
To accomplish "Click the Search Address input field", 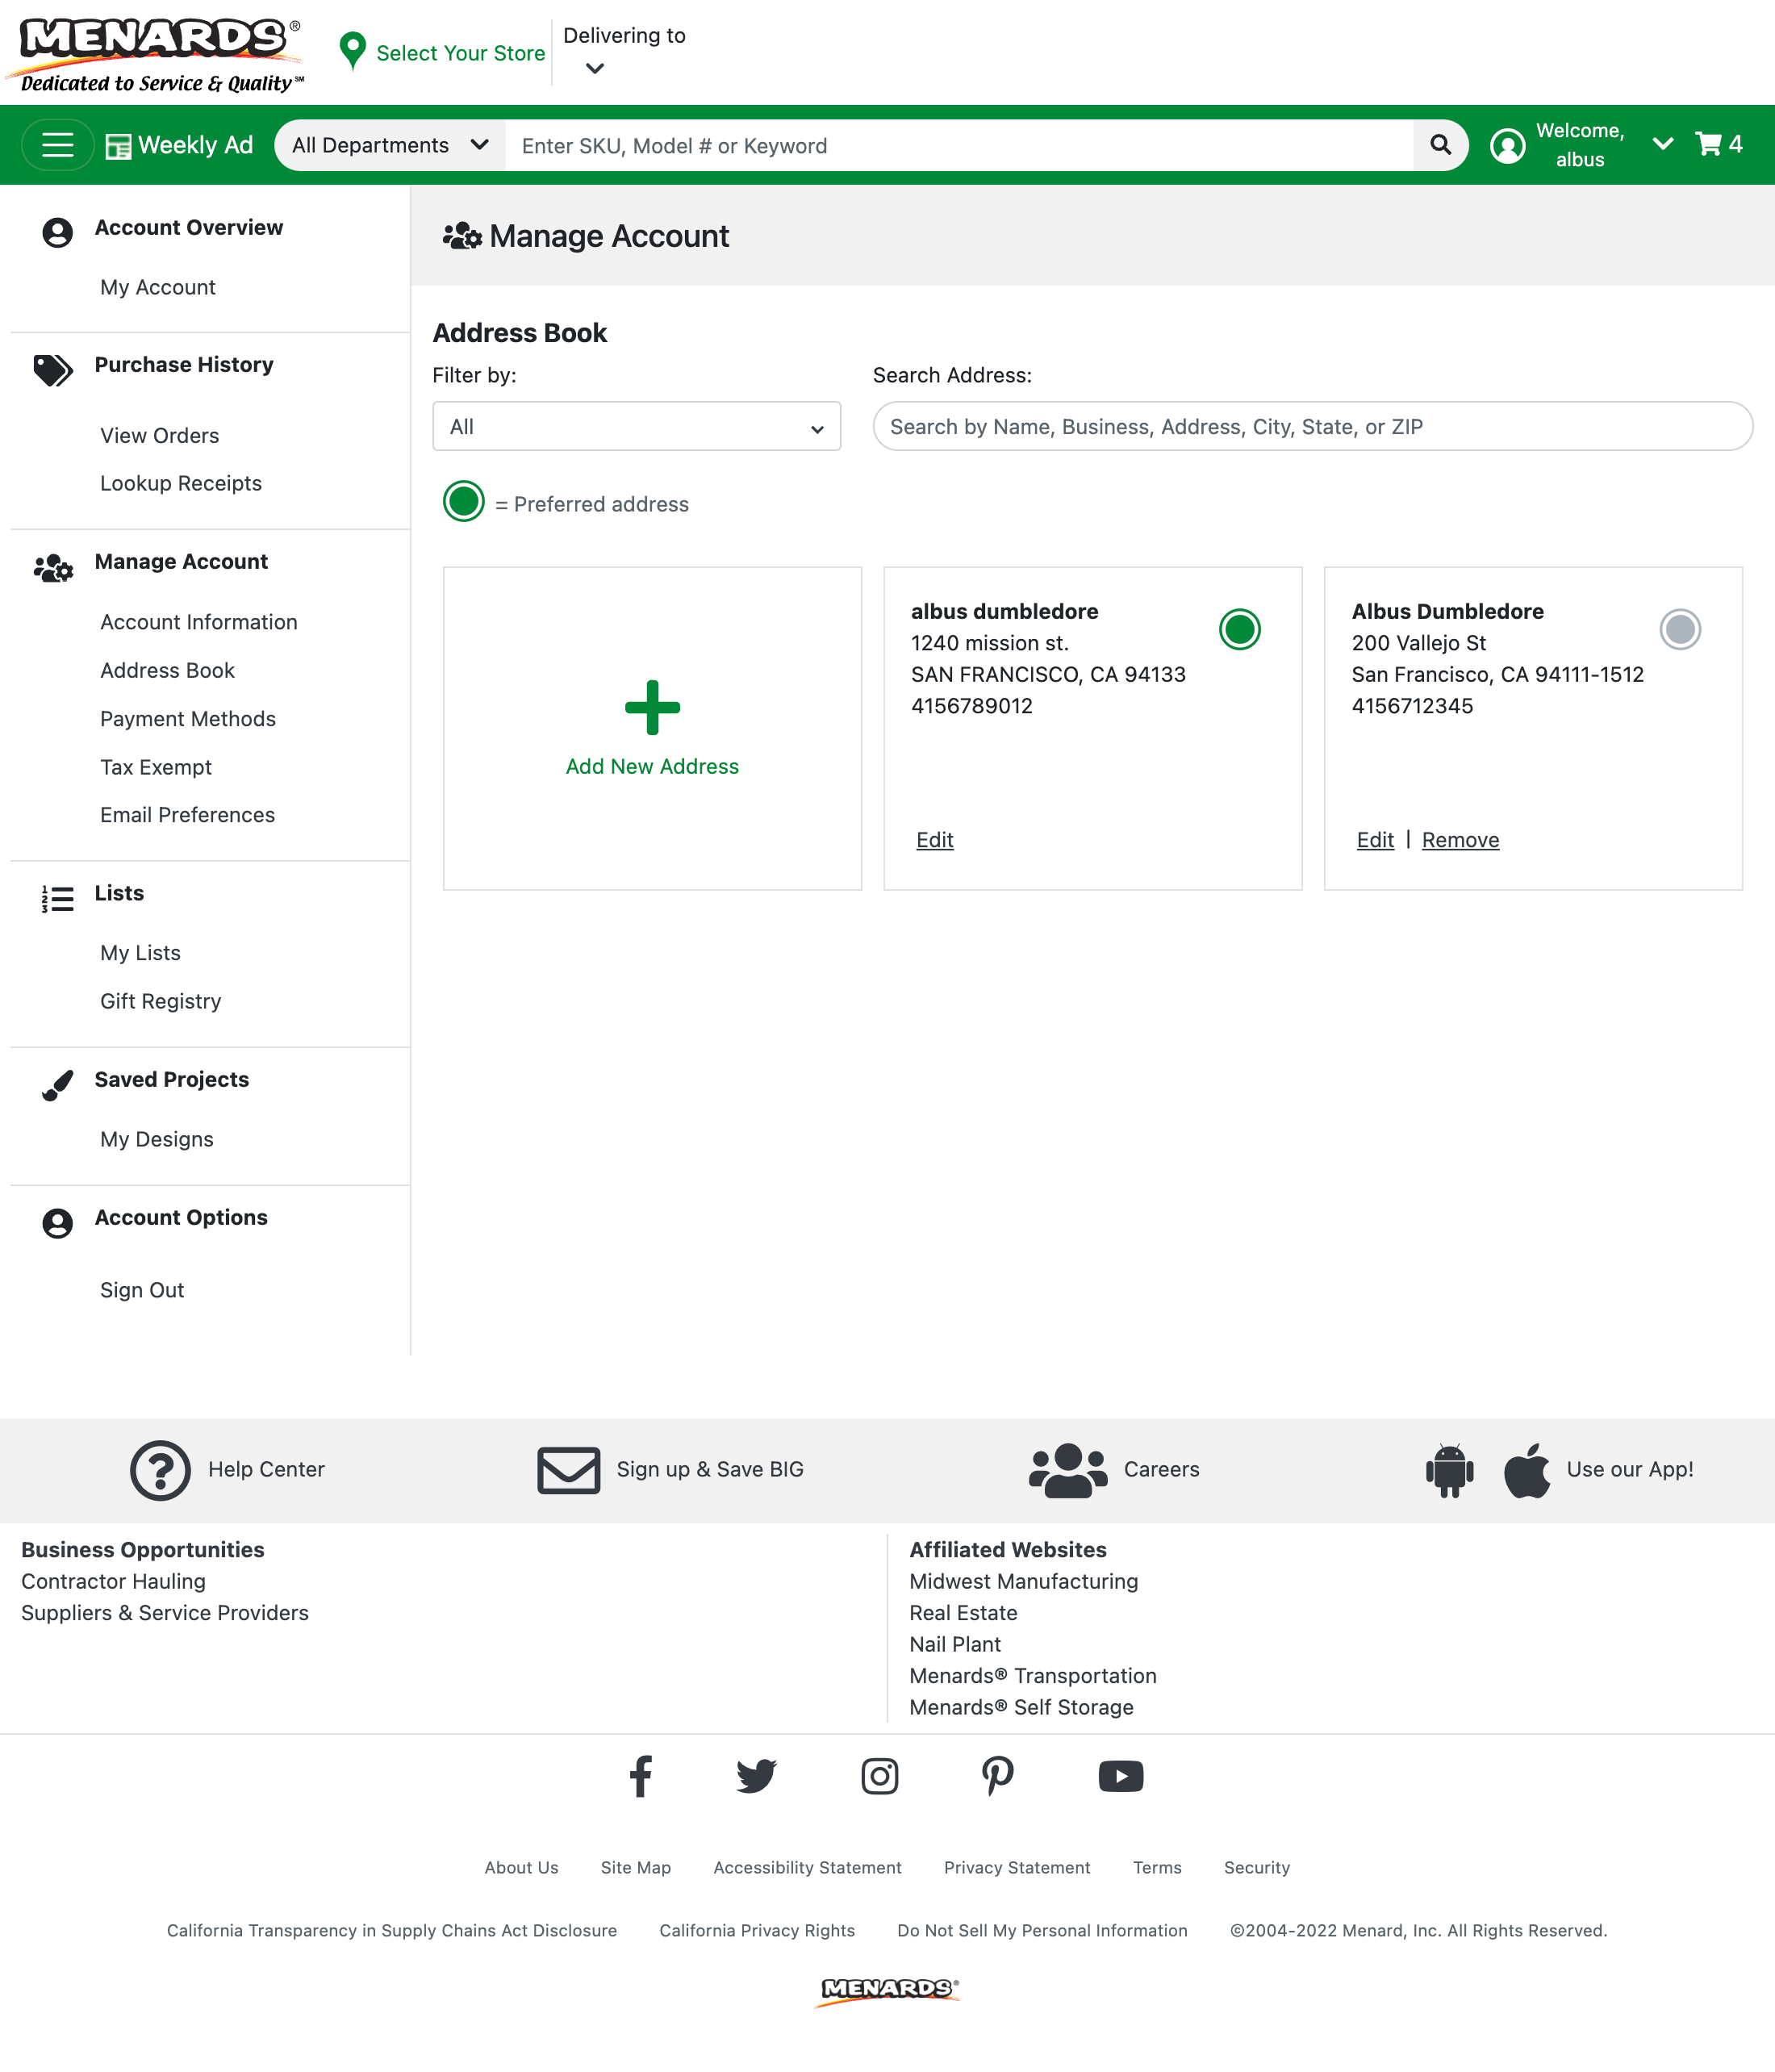I will point(1312,427).
